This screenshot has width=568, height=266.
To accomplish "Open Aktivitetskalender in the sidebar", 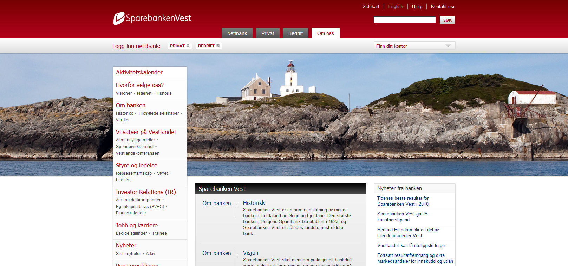I will 139,72.
